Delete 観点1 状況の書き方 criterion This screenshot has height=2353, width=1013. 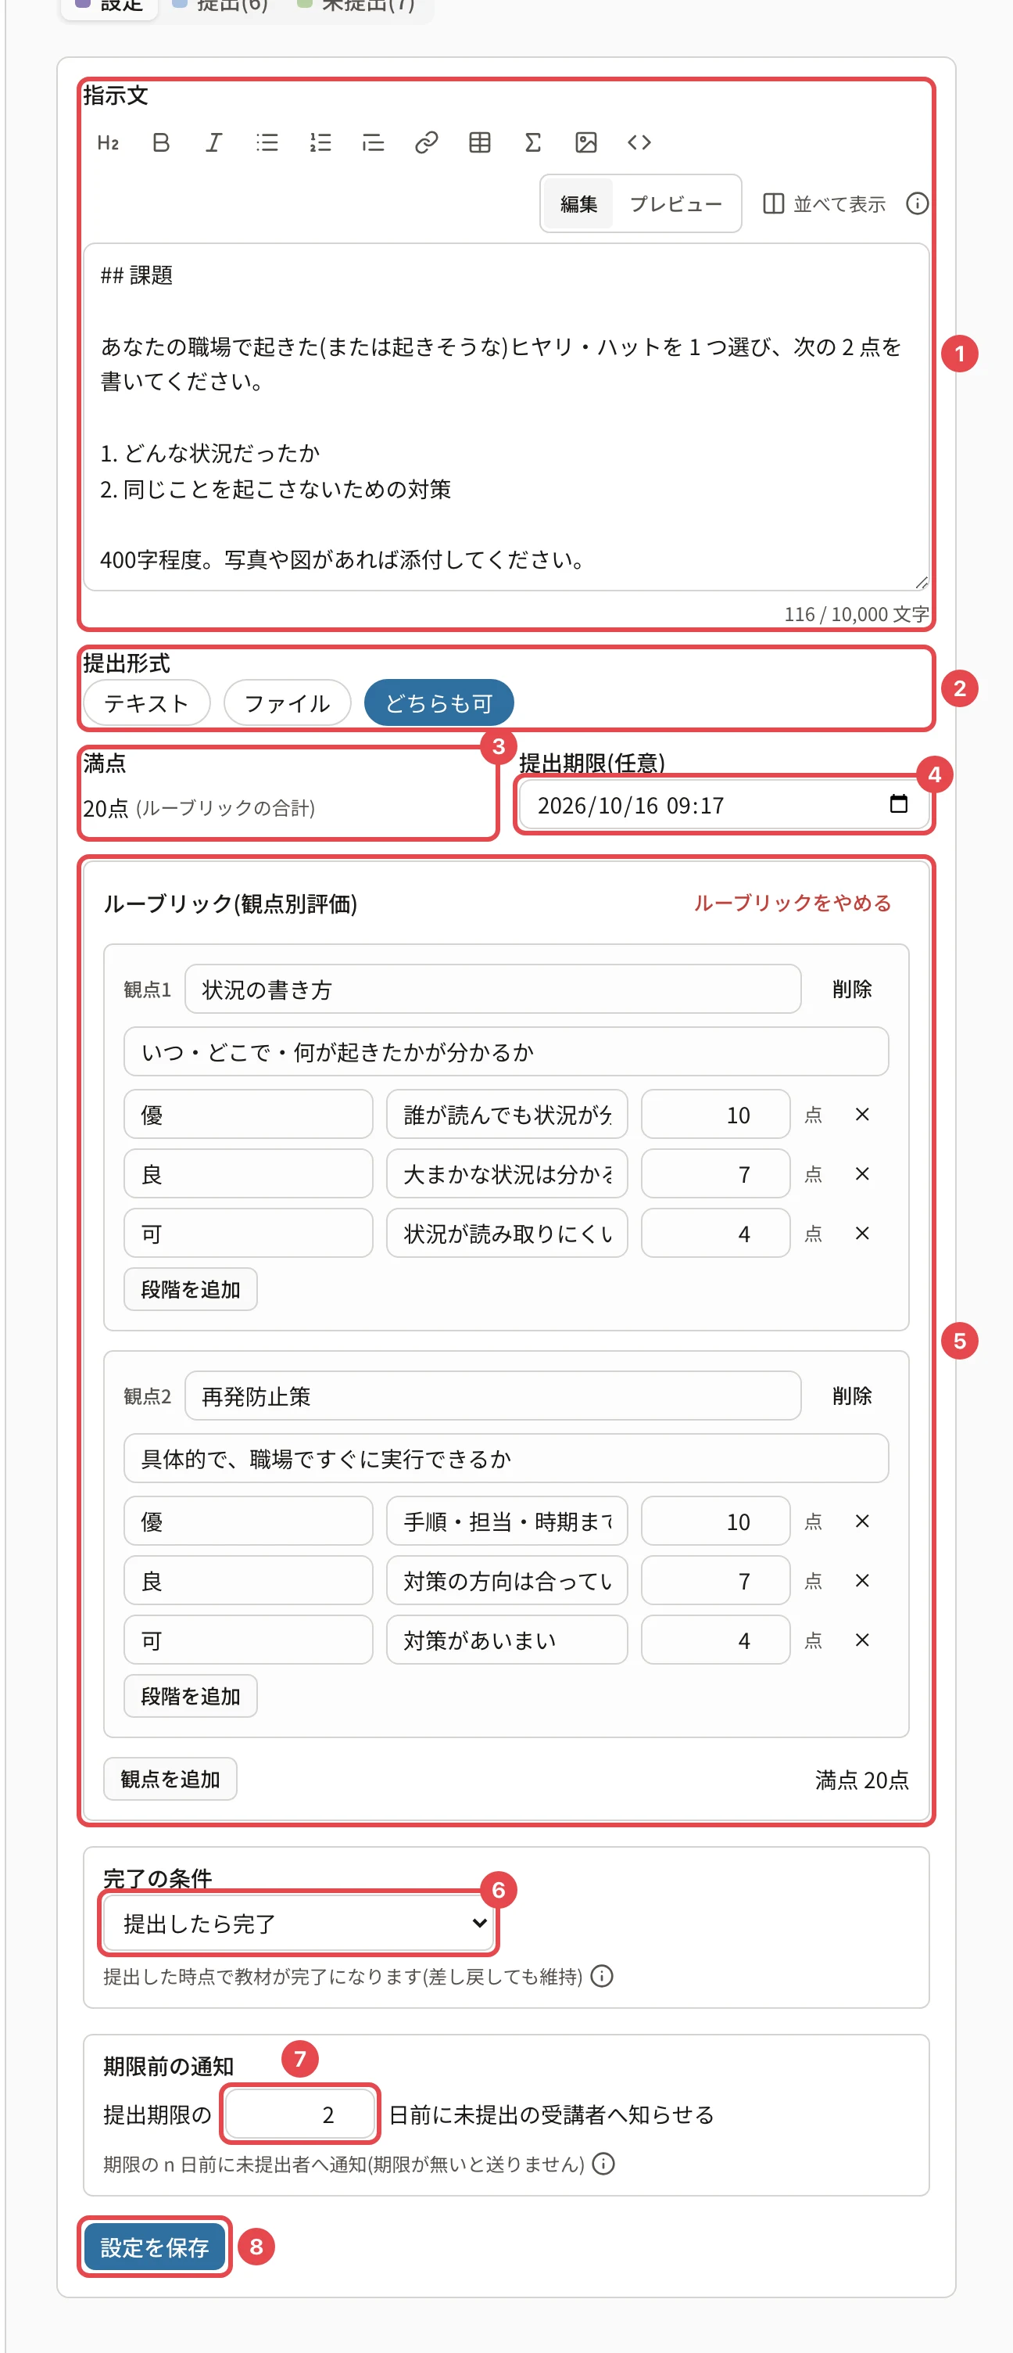(x=851, y=990)
